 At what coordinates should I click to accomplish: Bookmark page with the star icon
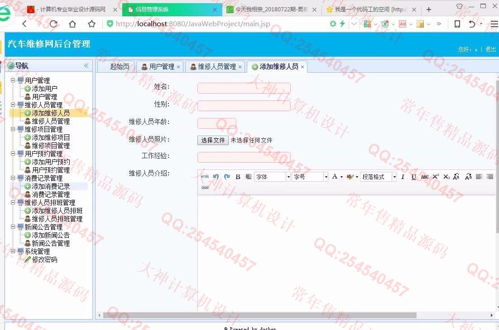(91, 24)
